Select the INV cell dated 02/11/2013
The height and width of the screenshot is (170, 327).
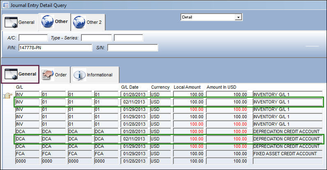click(27, 102)
